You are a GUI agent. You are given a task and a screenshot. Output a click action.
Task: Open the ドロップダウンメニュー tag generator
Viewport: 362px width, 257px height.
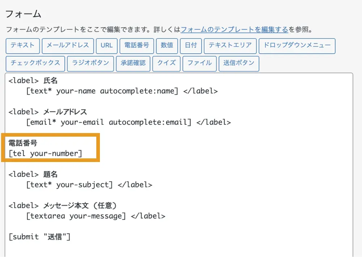point(297,46)
